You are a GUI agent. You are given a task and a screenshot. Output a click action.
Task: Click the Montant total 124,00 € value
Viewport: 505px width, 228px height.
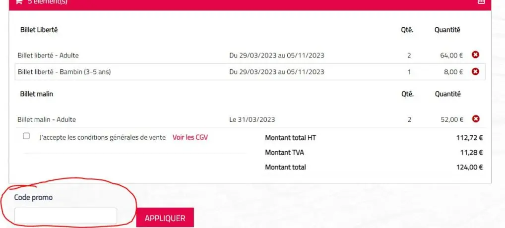[x=469, y=168]
